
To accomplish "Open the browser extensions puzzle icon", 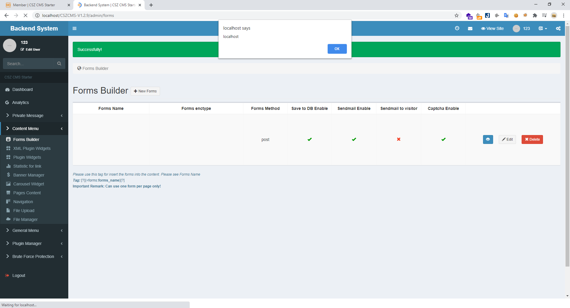I will point(535,15).
